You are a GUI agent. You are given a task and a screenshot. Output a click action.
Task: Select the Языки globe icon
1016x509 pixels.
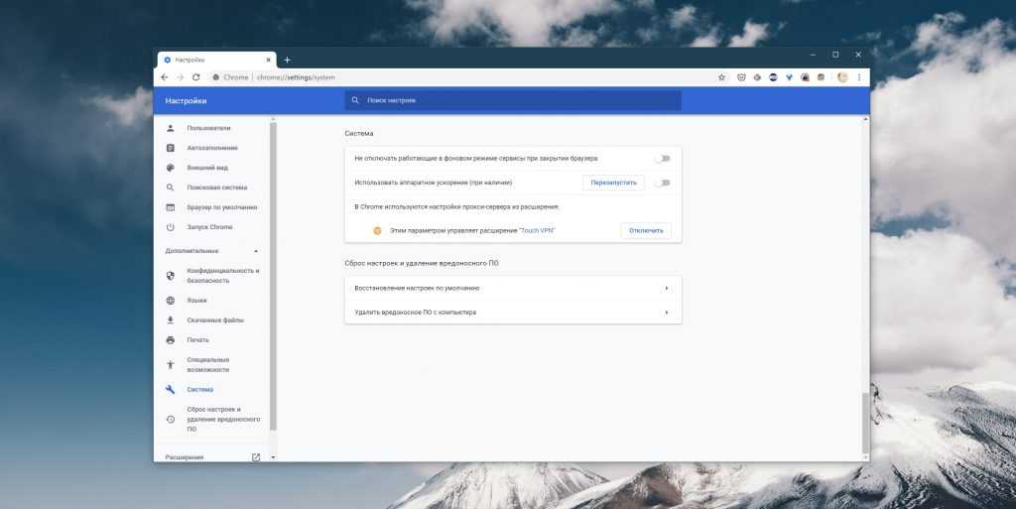[x=171, y=301]
